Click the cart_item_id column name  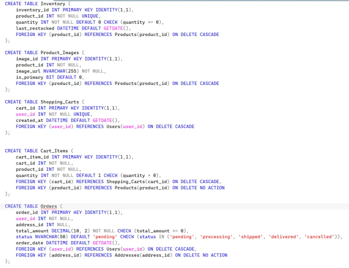(x=32, y=157)
